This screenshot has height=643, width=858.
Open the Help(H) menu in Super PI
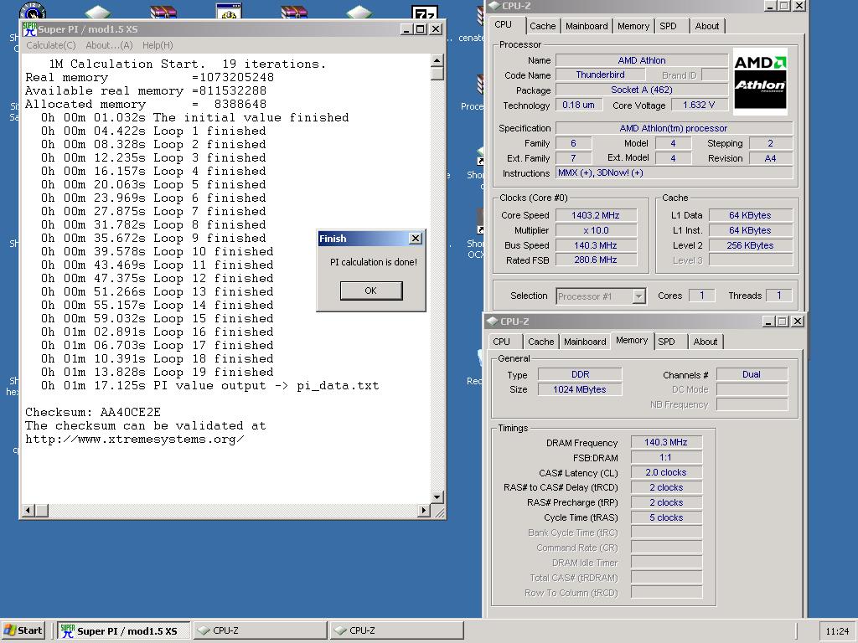(x=158, y=45)
